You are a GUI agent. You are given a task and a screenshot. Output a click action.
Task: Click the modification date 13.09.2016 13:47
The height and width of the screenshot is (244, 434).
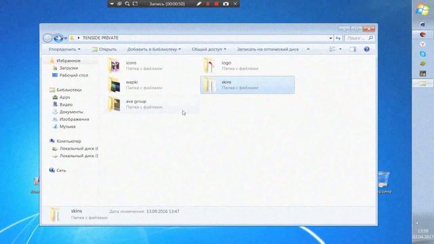point(163,211)
